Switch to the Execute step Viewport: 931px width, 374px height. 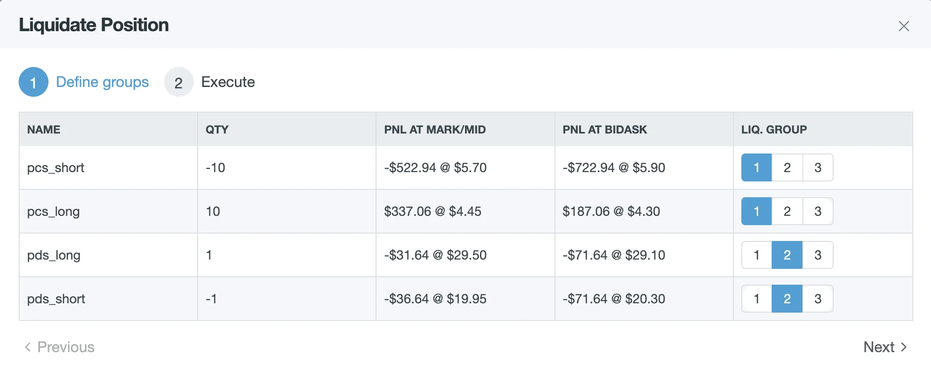[x=227, y=82]
